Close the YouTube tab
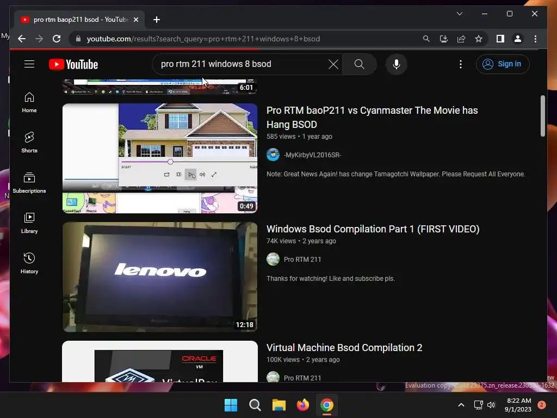557x418 pixels. pyautogui.click(x=135, y=20)
